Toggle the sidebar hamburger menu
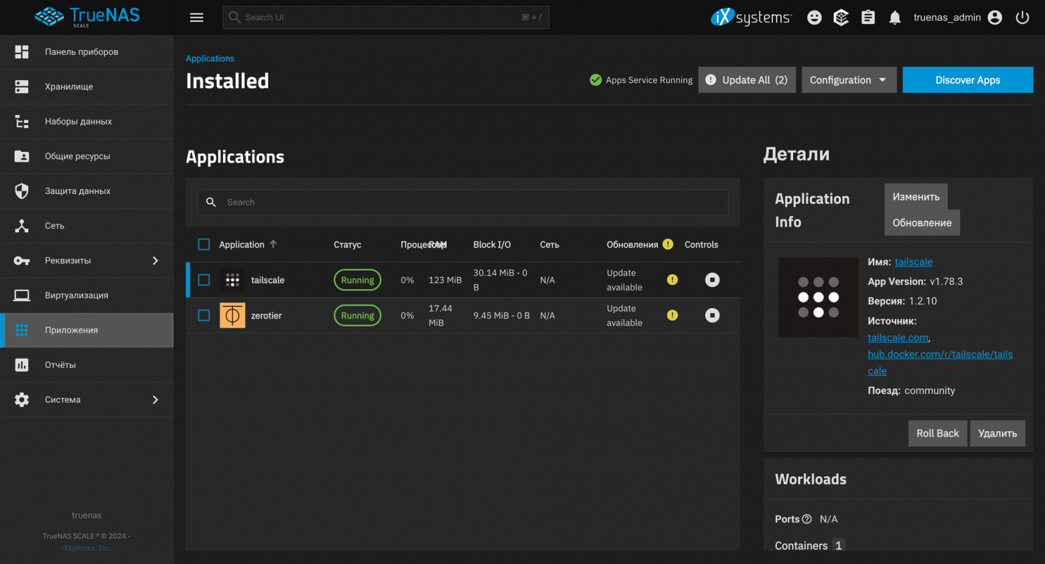 tap(196, 17)
